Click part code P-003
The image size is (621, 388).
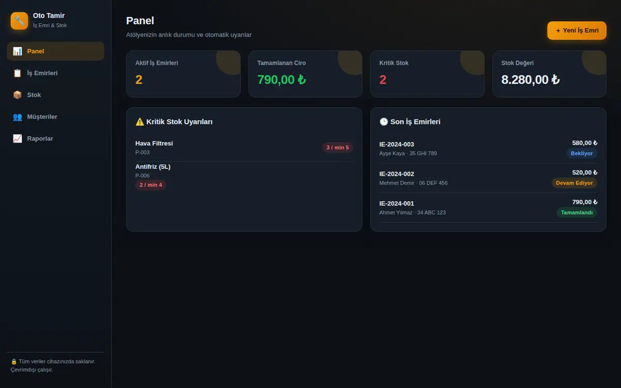tap(142, 153)
